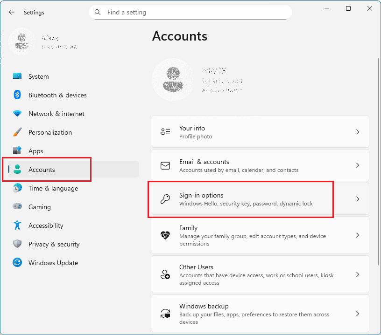Click the Gaming controller icon
This screenshot has height=335, width=381.
click(x=17, y=207)
